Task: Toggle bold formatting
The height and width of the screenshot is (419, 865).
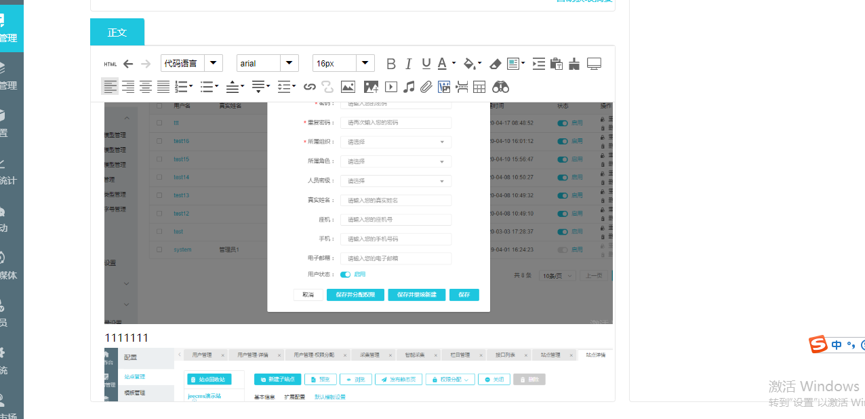Action: click(391, 64)
